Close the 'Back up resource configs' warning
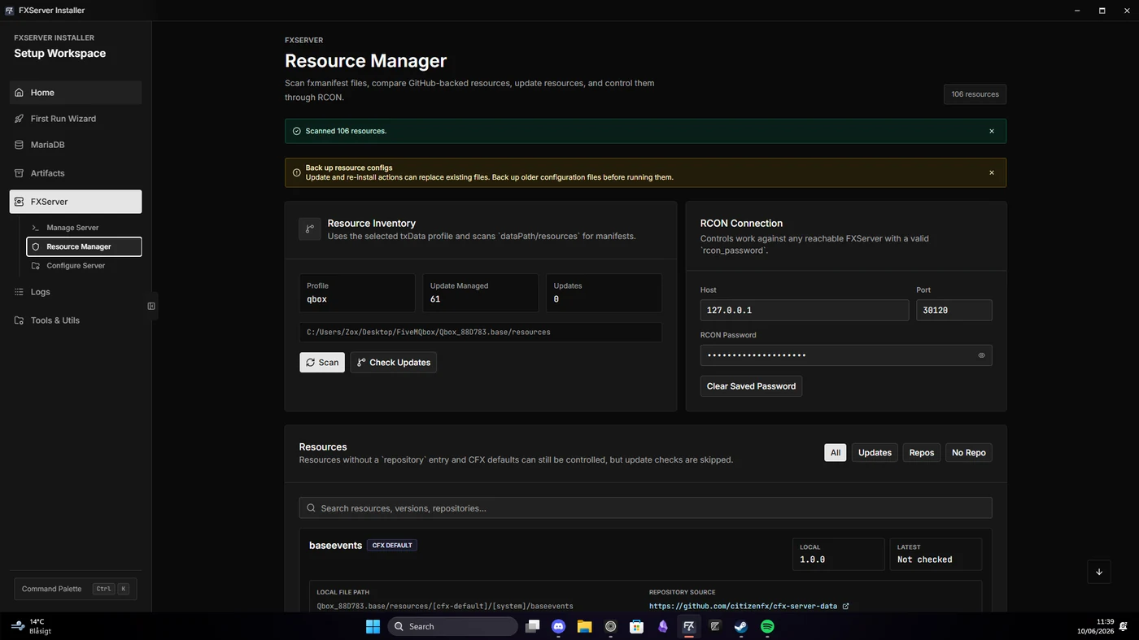 [992, 172]
